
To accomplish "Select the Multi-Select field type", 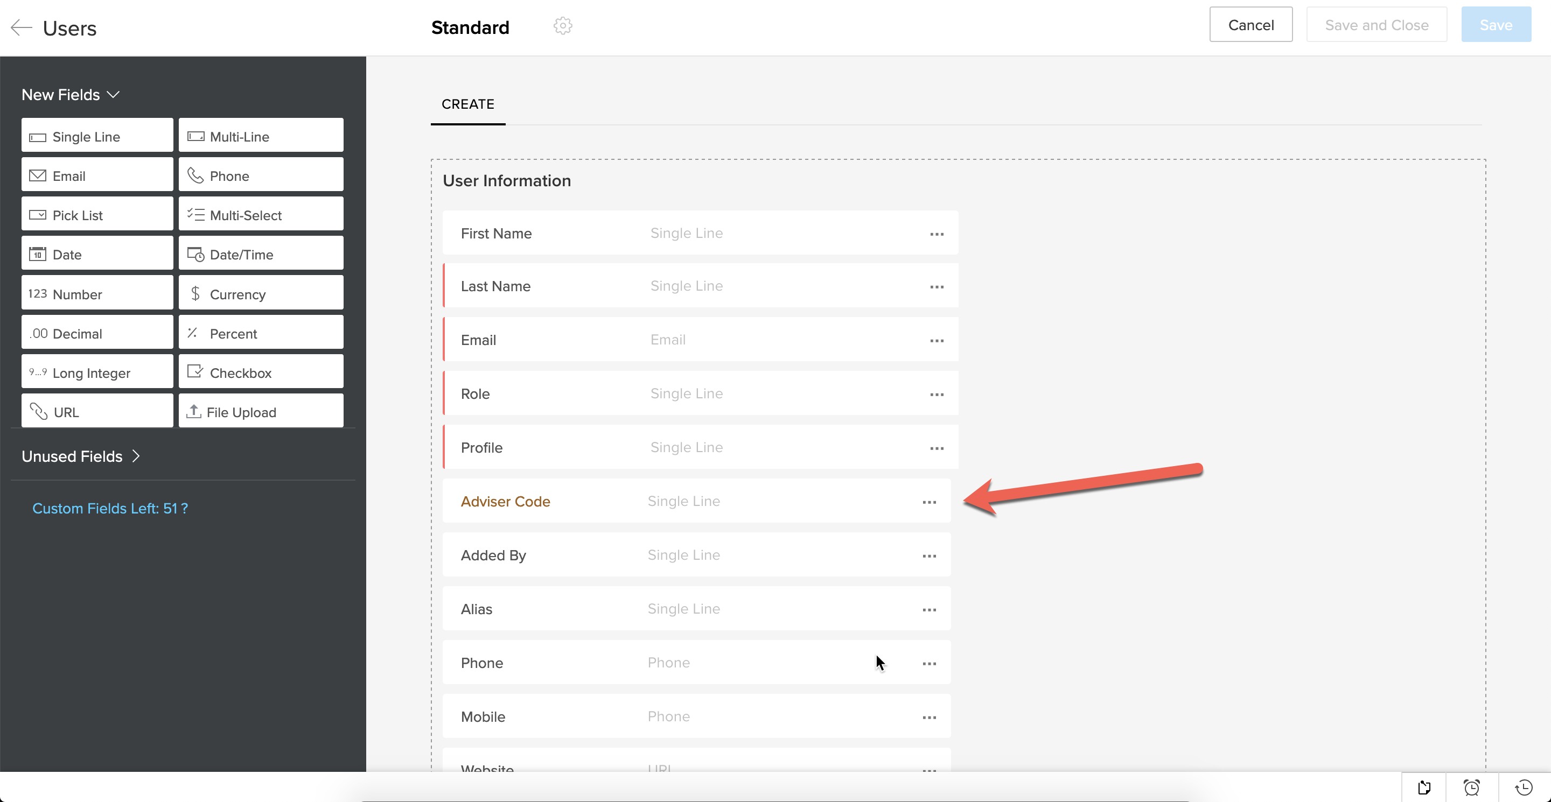I will [x=261, y=215].
